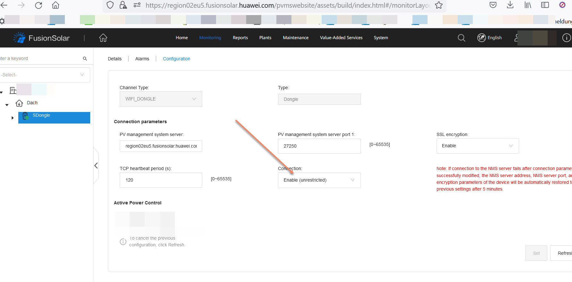Click the Active Power Control heading

click(x=138, y=203)
